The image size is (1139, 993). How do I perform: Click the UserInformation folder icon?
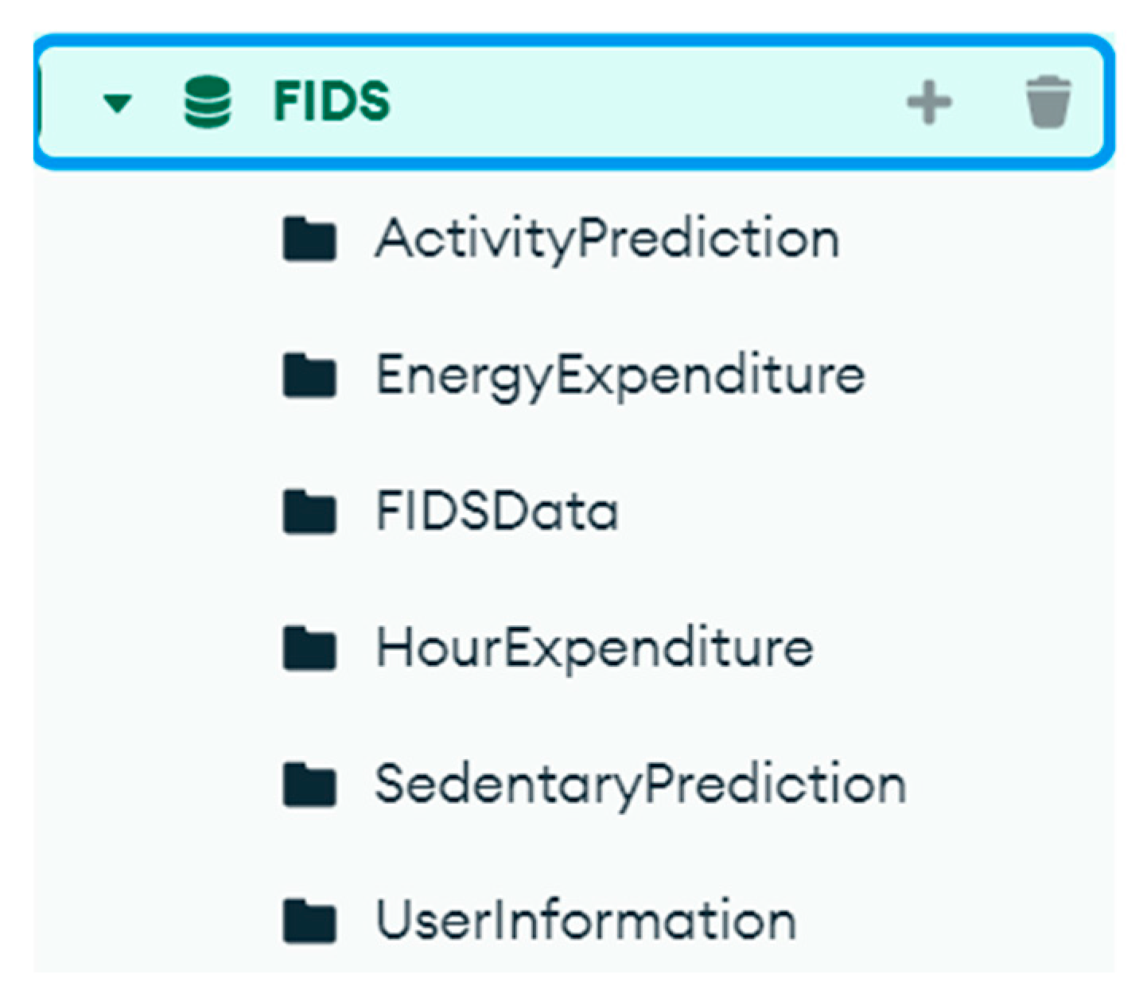309,921
